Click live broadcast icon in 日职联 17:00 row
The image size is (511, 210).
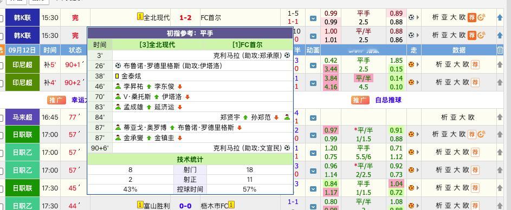pyautogui.click(x=481, y=134)
